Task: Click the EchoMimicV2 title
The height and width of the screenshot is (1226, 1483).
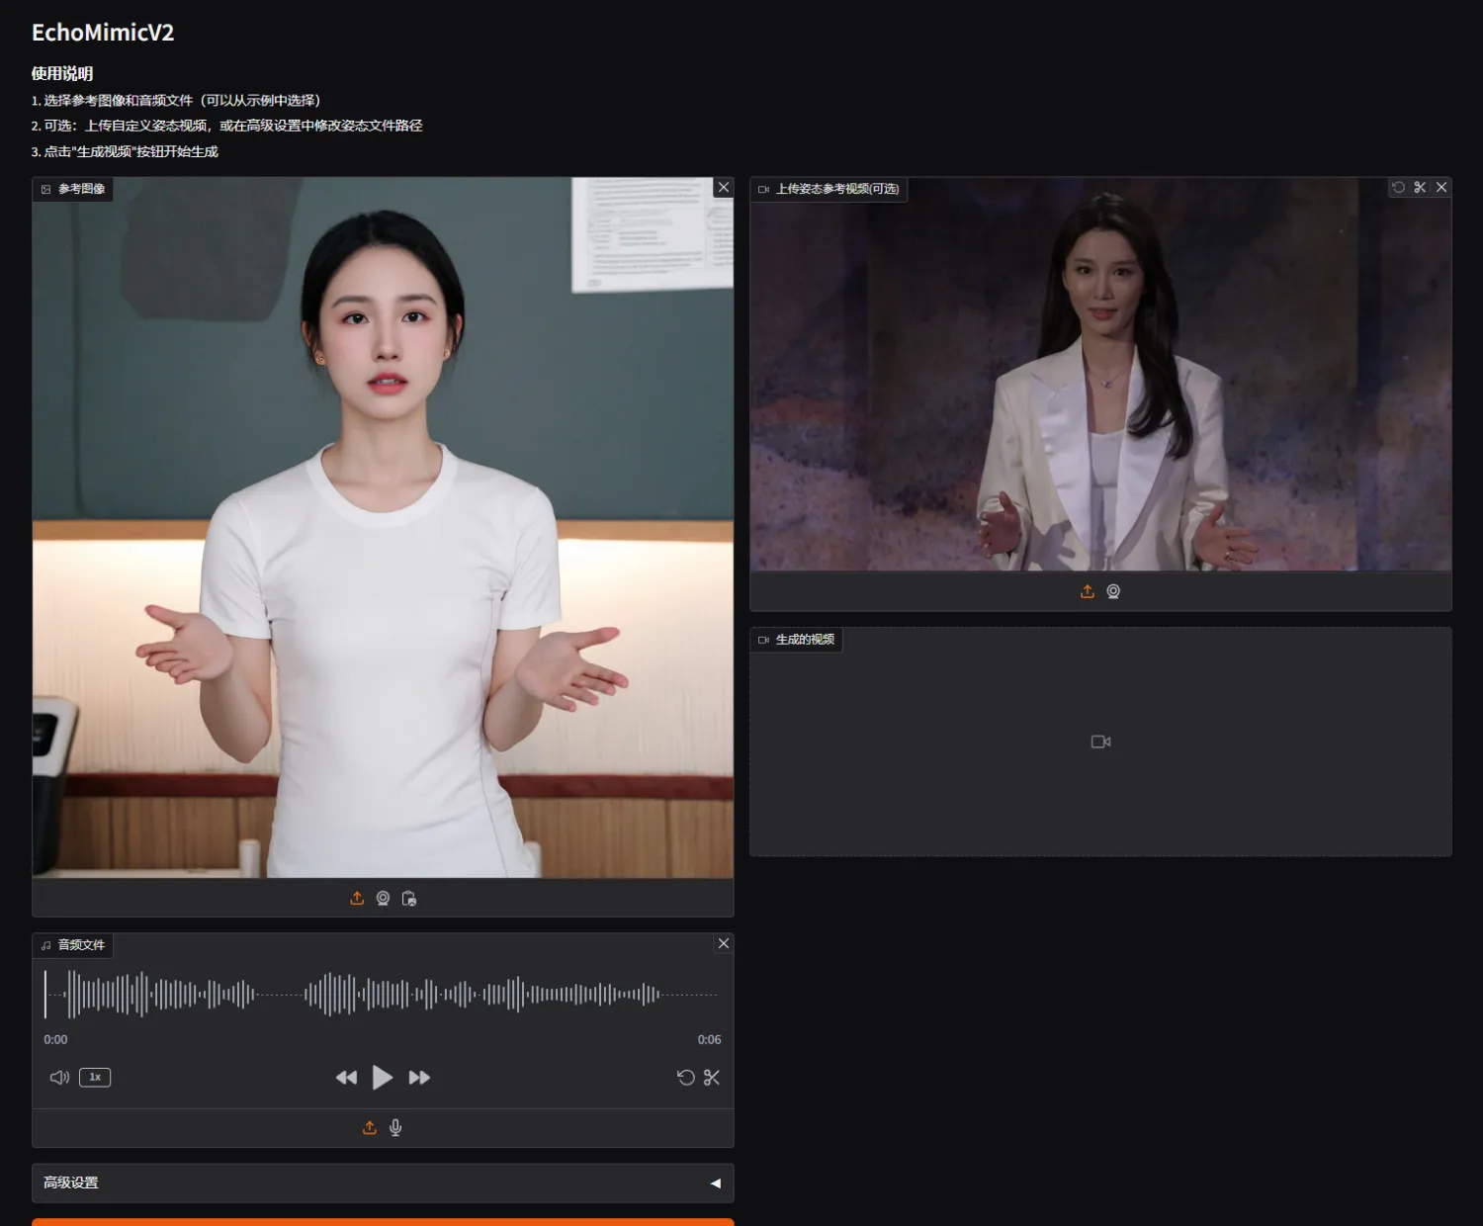Action: tap(103, 33)
